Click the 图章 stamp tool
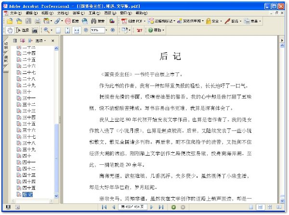Viewport: 289px width, 215px height. (x=72, y=21)
